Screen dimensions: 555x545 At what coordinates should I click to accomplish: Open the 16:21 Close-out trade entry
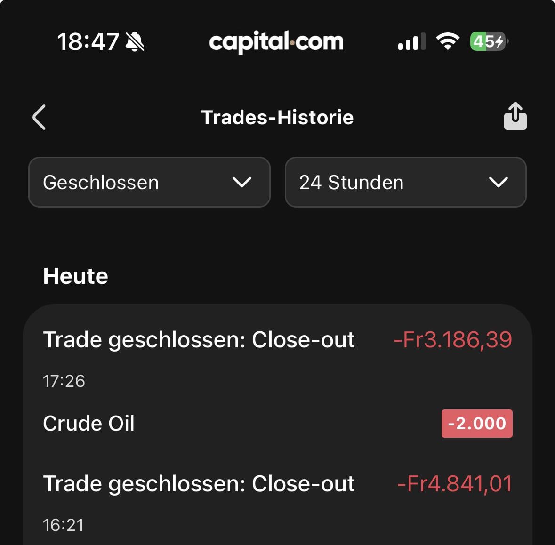point(199,484)
